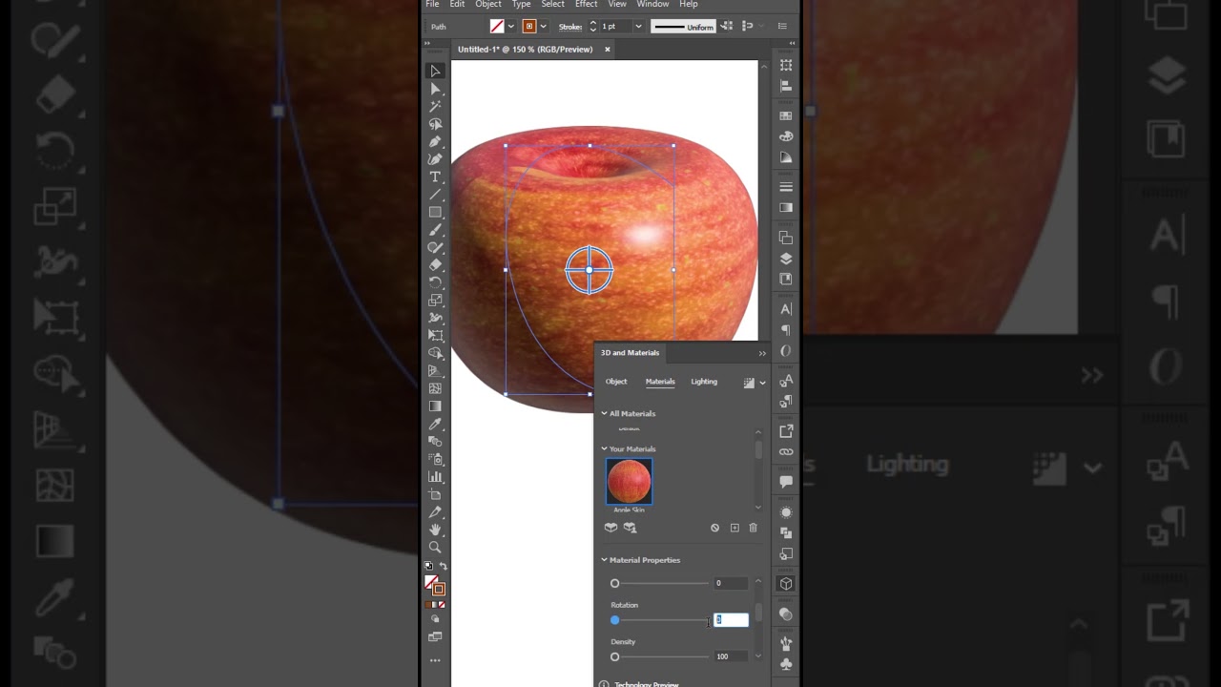Image resolution: width=1221 pixels, height=687 pixels.
Task: Pick the Paintbrush tool
Action: pyautogui.click(x=435, y=230)
